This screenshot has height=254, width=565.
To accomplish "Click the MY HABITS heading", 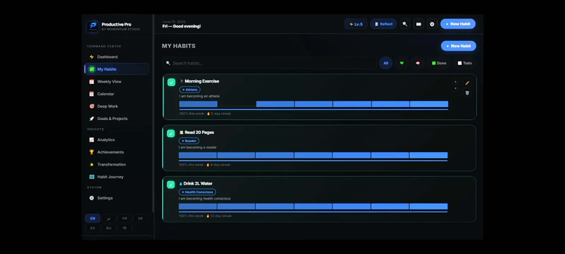I will [x=179, y=46].
